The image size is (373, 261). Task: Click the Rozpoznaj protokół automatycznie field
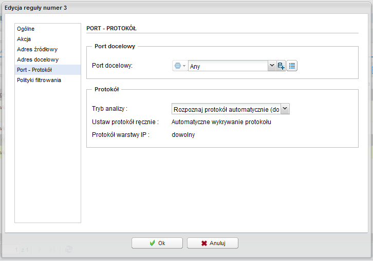(226, 109)
